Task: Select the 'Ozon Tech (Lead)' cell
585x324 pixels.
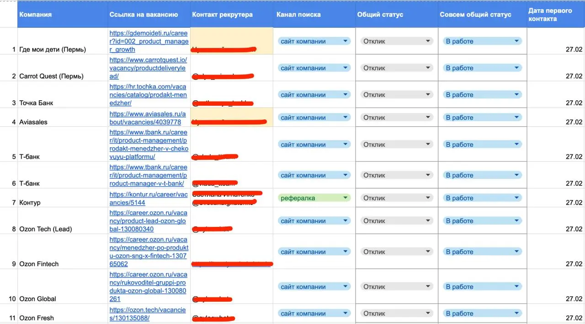Action: [63, 221]
